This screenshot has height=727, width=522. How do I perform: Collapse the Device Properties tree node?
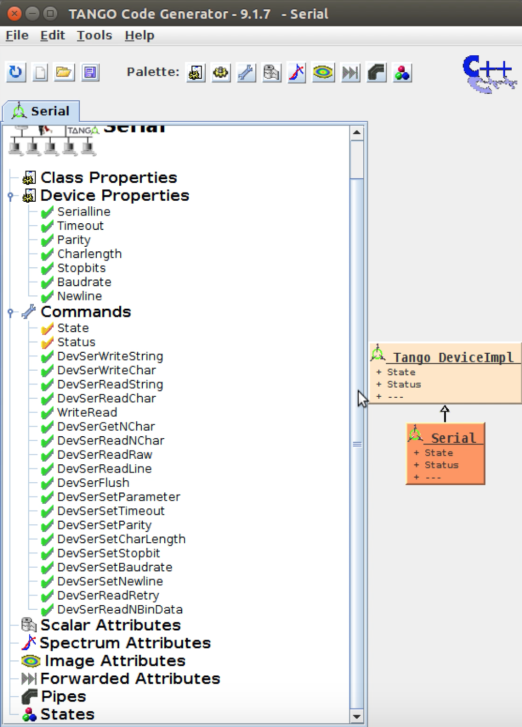10,196
